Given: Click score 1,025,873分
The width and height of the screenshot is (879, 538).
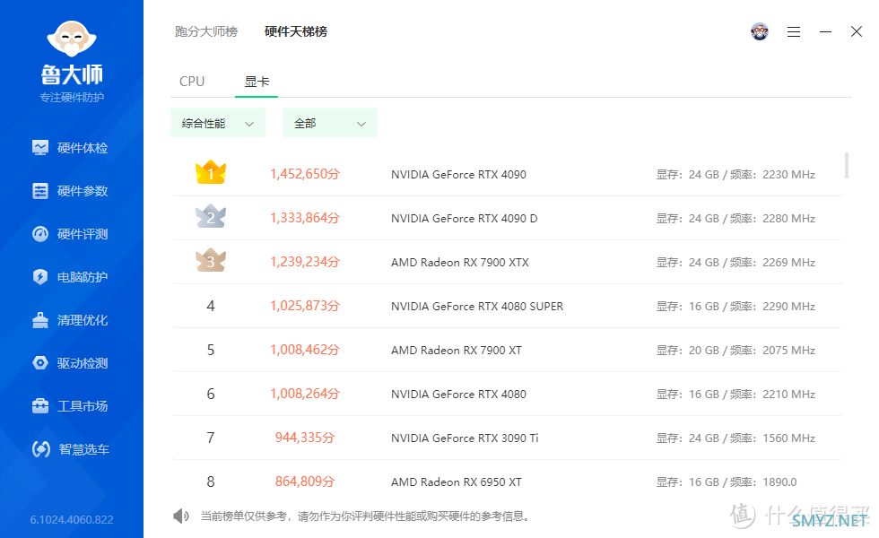Looking at the screenshot, I should click(x=305, y=306).
